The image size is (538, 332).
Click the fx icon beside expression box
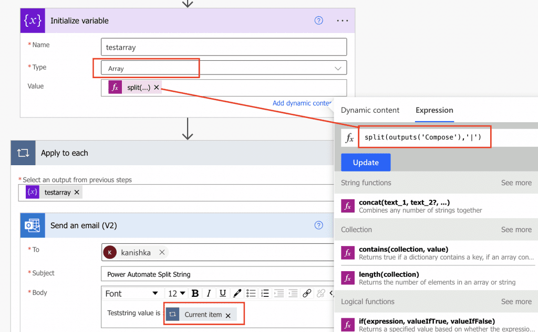[349, 138]
